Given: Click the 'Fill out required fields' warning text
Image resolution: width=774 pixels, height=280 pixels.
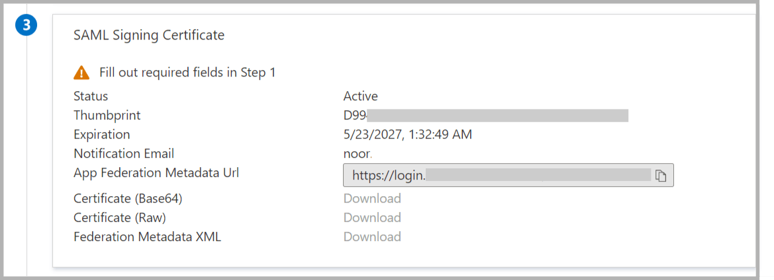Looking at the screenshot, I should click(x=187, y=73).
